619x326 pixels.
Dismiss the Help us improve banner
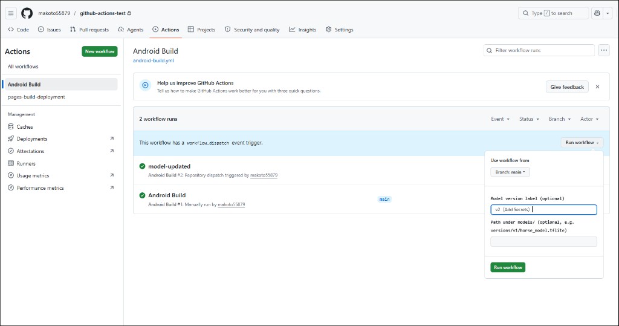[x=597, y=86]
